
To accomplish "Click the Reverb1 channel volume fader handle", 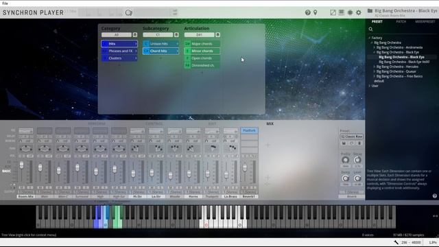I will coord(245,167).
